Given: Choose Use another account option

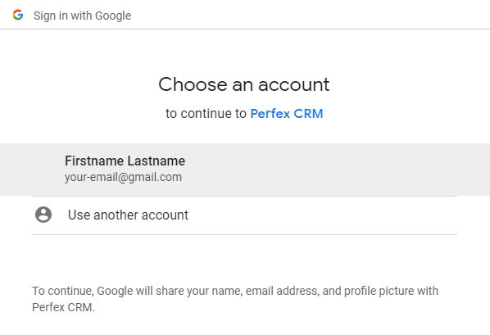Looking at the screenshot, I should click(x=244, y=215).
